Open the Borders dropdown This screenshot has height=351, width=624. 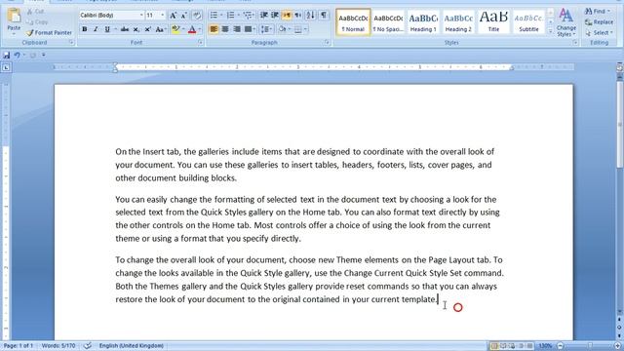pos(305,29)
